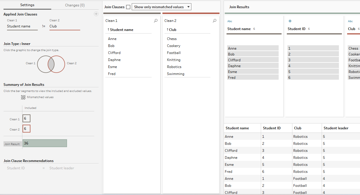Open the Show only mismatched values dropdown

point(162,7)
